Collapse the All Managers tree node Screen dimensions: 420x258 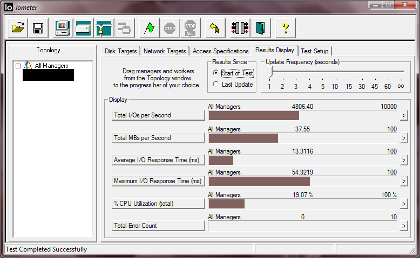click(18, 66)
